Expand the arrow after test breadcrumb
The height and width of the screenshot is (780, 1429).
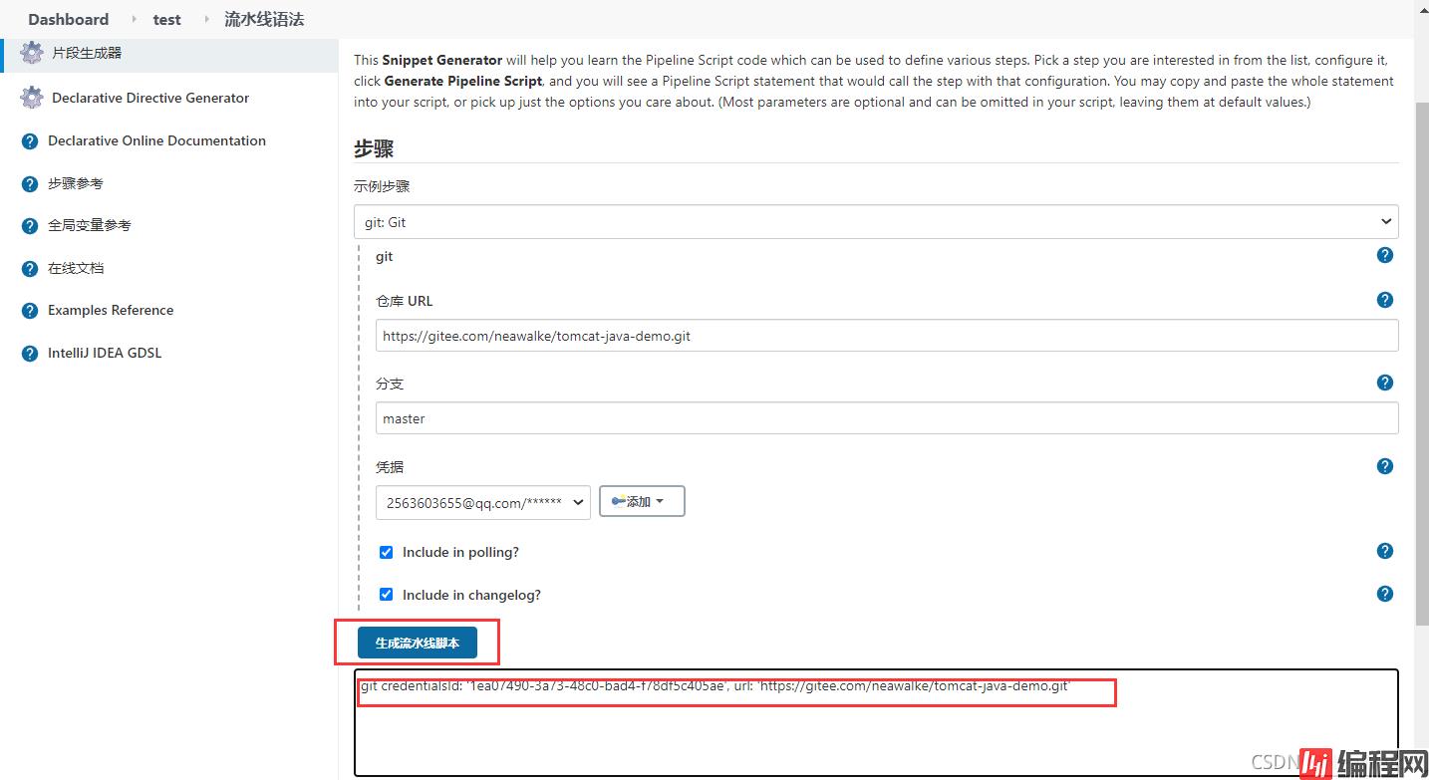click(206, 19)
